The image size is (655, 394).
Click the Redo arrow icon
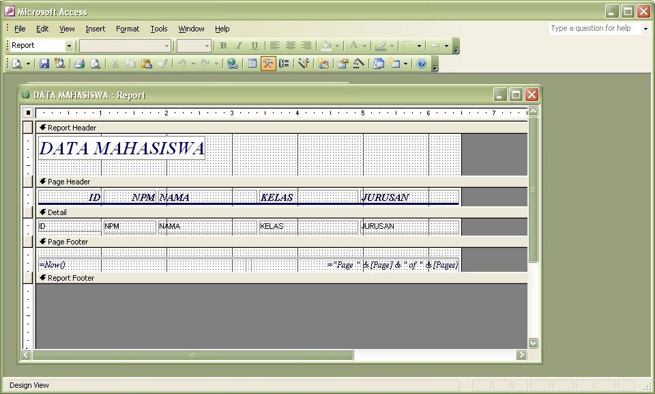tap(205, 64)
